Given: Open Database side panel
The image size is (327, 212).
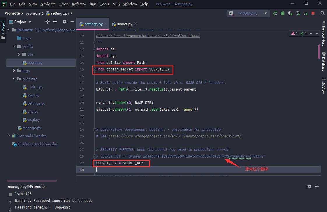Looking at the screenshot, I should (324, 62).
